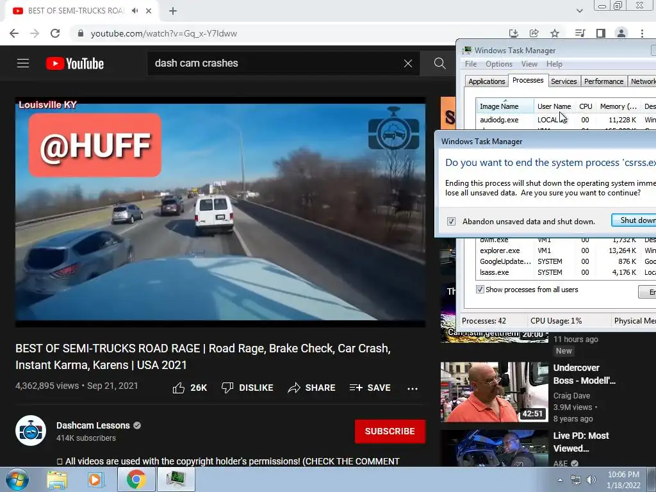The height and width of the screenshot is (492, 656).
Task: Open the View menu in Task Manager
Action: pyautogui.click(x=529, y=64)
